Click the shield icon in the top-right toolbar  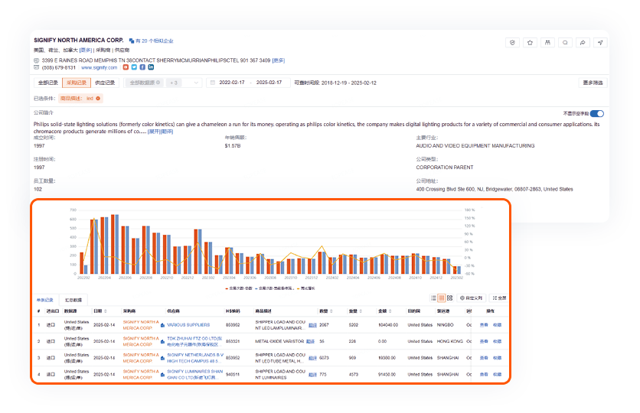(514, 43)
